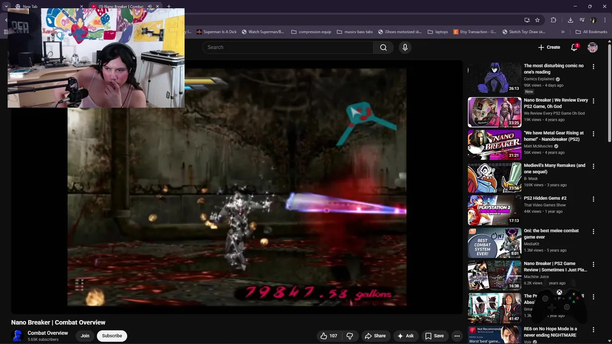Open Chrome profile avatar
The height and width of the screenshot is (344, 612).
593,20
